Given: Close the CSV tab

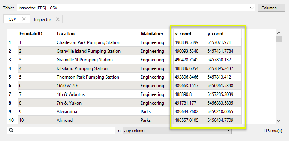Looking at the screenshot, I should [x=24, y=19].
